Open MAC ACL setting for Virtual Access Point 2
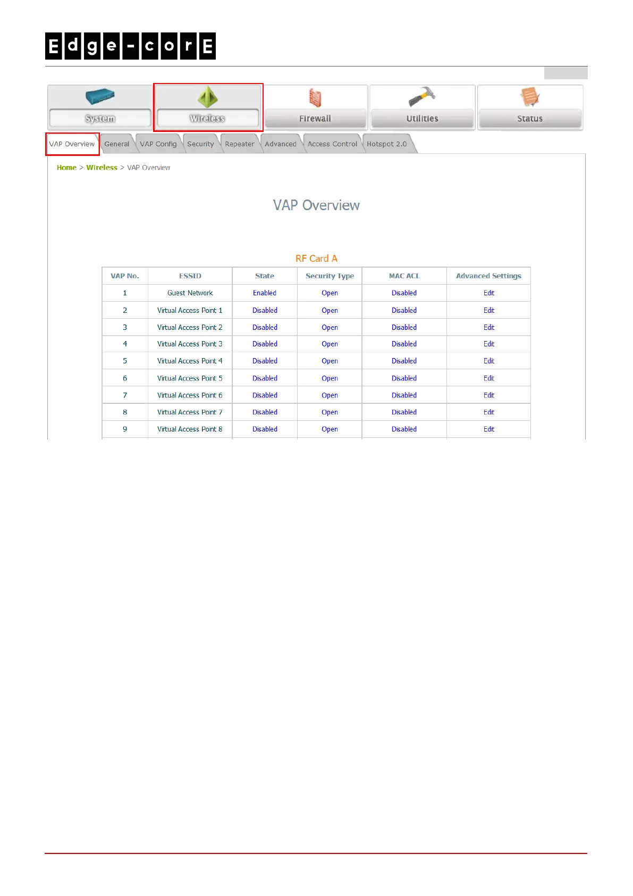Image resolution: width=633 pixels, height=896 pixels. pos(404,328)
